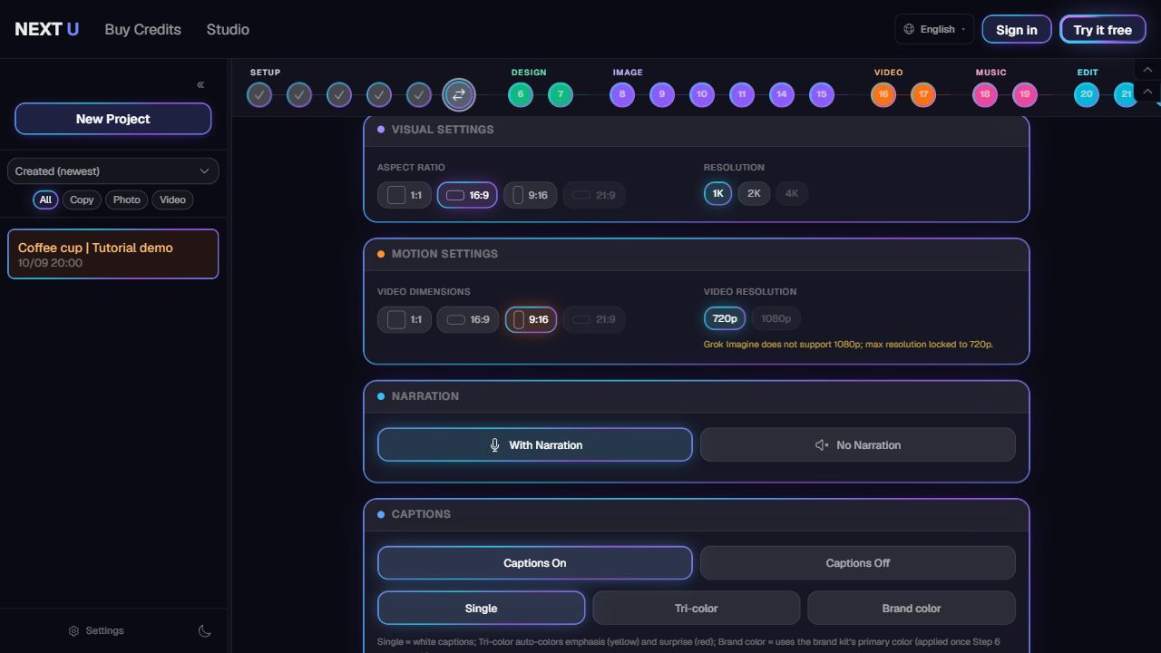
Task: Set video dimensions to 1:1 in Motion Settings
Action: click(405, 319)
